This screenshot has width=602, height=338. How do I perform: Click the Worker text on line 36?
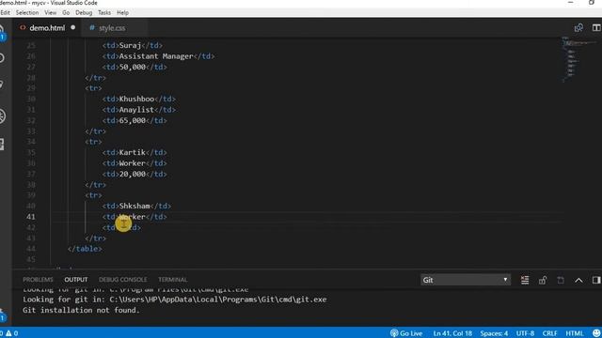[x=133, y=163]
